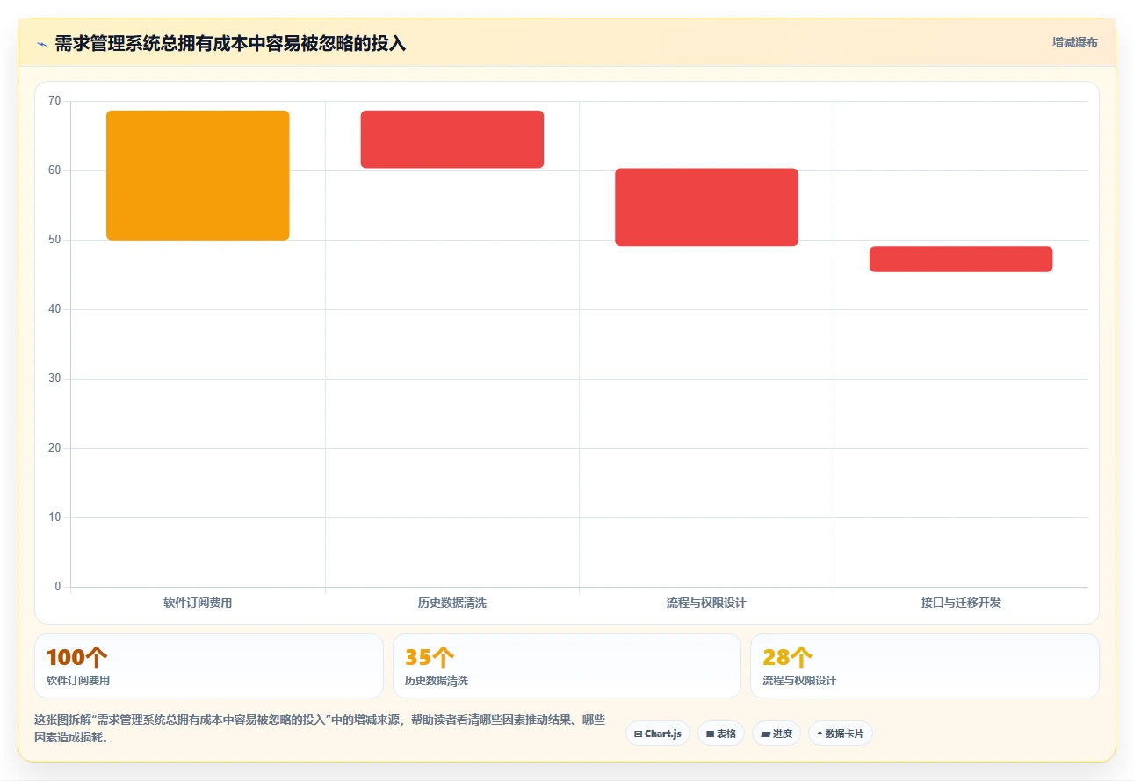The width and height of the screenshot is (1134, 781).
Task: Select the red 接口与迁移开发 bar
Action: 961,259
